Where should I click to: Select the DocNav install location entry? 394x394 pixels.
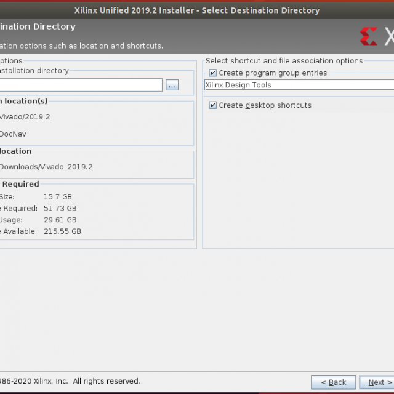(x=13, y=134)
